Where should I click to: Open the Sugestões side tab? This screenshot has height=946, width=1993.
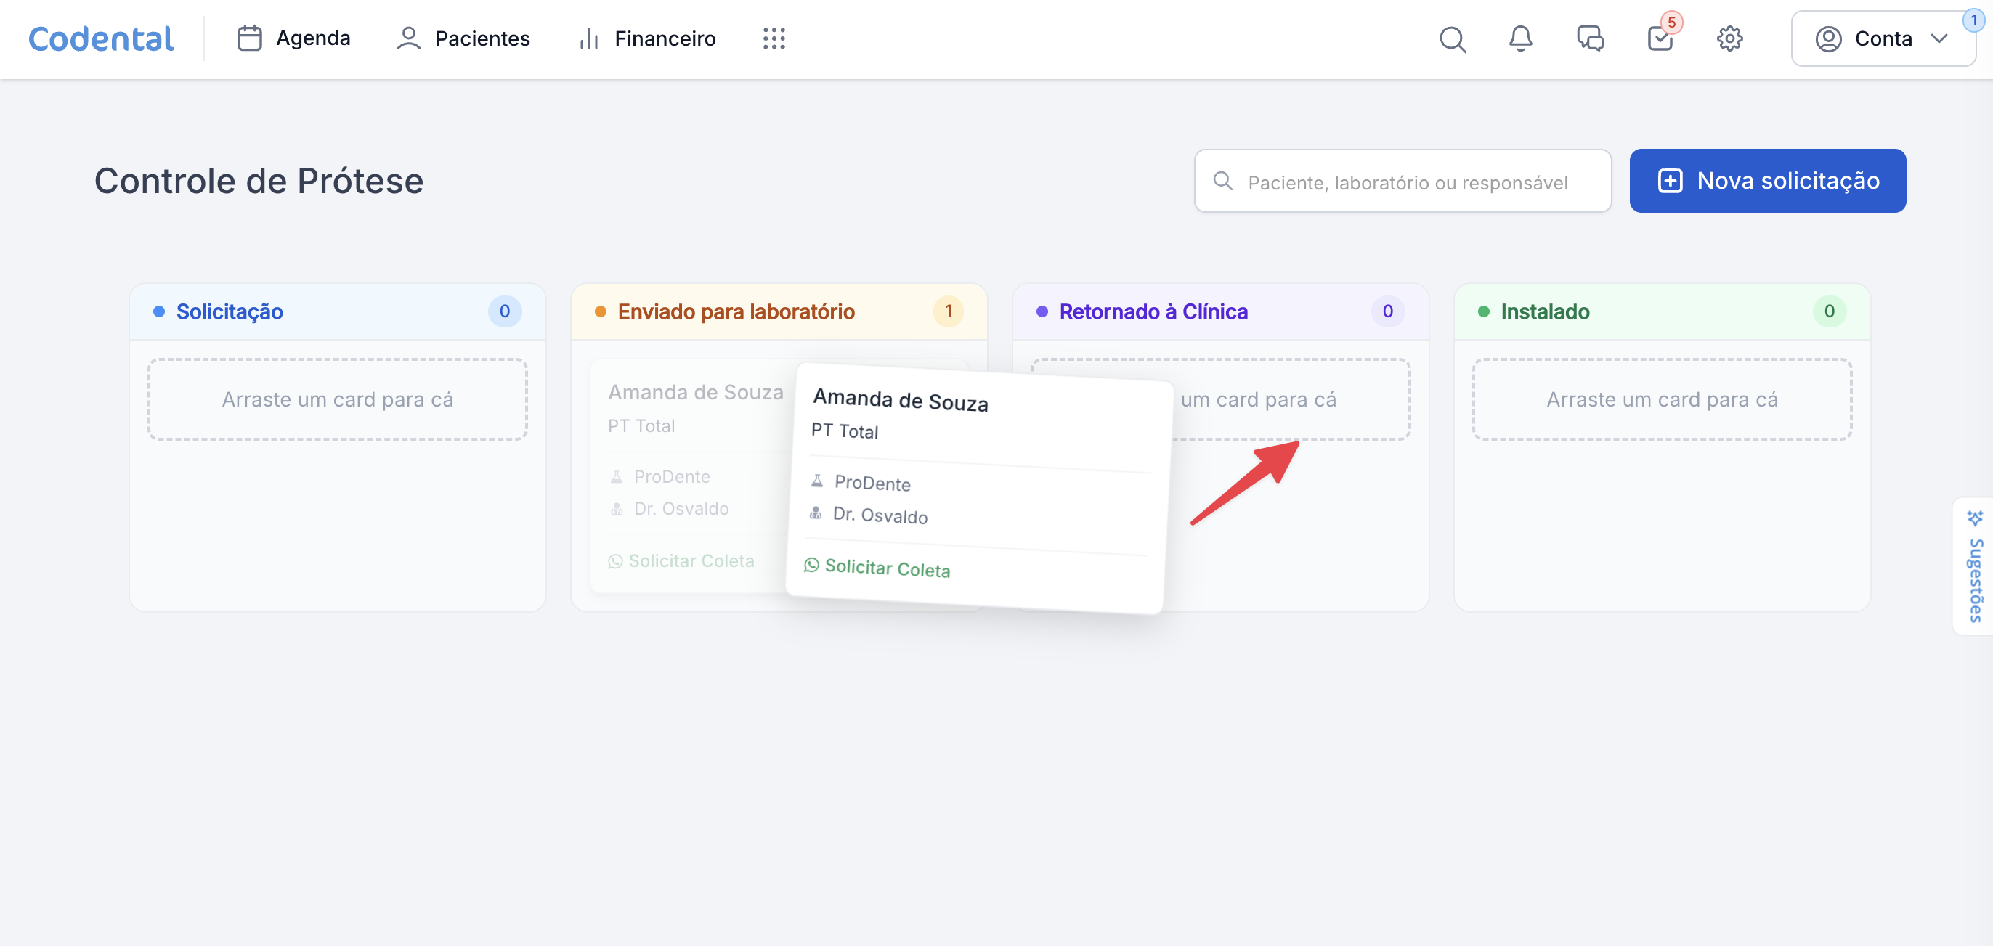1974,567
